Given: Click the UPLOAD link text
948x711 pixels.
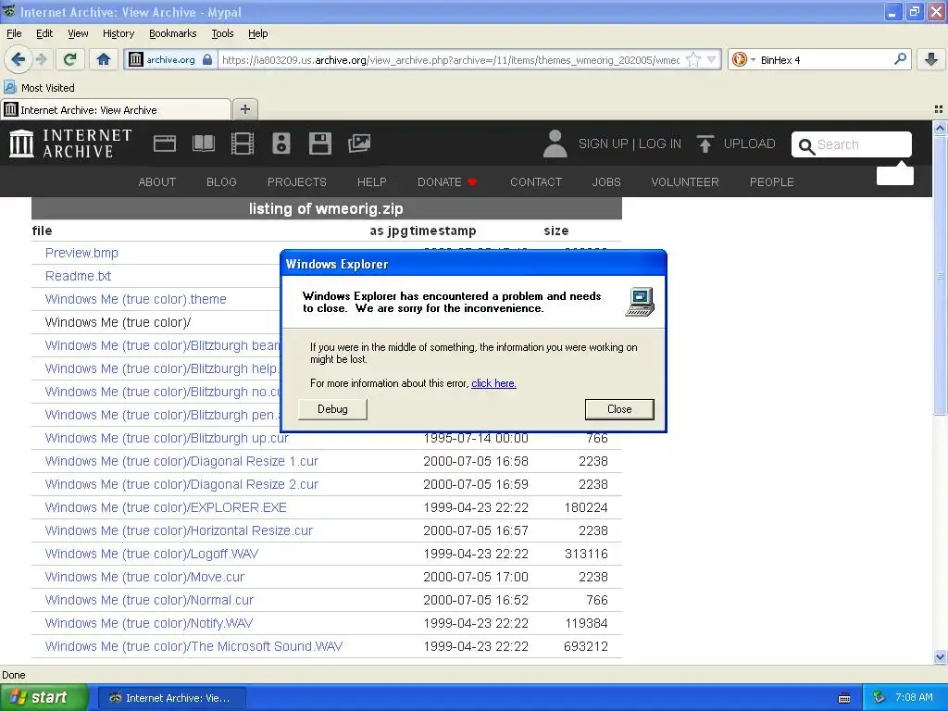Looking at the screenshot, I should (x=749, y=143).
